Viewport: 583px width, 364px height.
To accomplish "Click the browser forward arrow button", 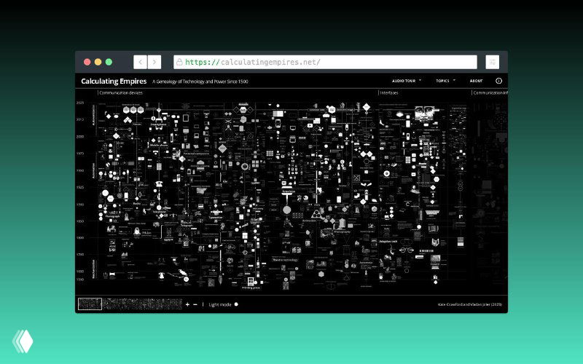I will (154, 62).
